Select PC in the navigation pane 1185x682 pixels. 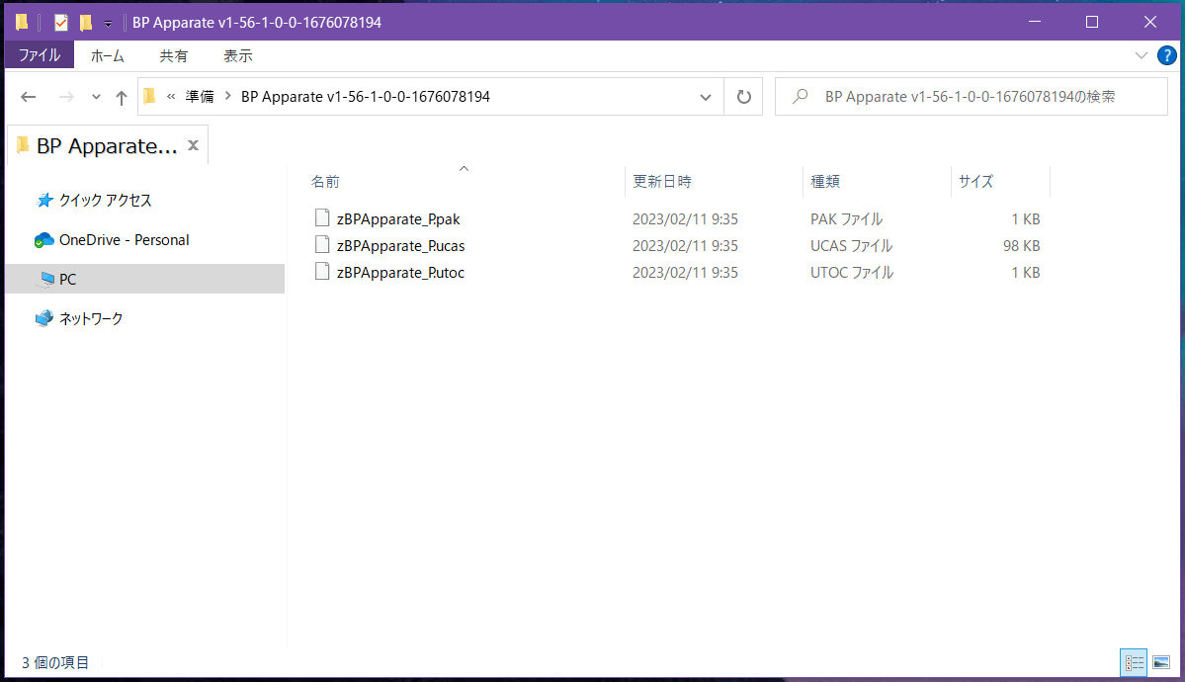[x=67, y=279]
